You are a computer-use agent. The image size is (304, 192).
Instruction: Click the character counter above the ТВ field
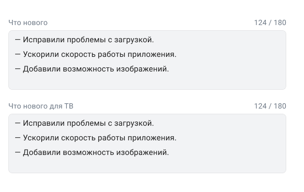click(270, 106)
